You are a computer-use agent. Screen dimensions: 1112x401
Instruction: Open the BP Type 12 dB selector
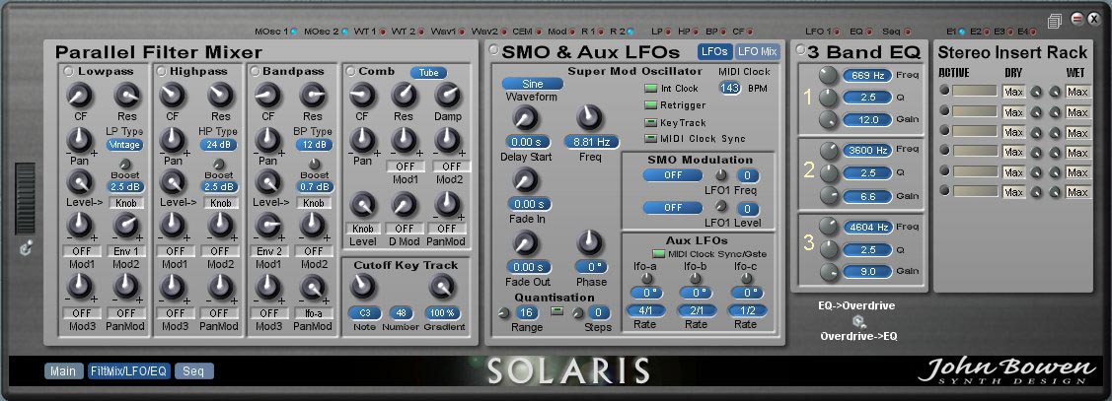313,145
